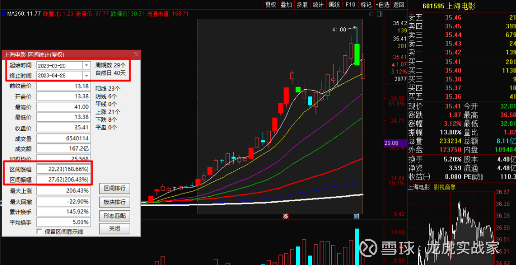Click the 平均换手 value 5.03%
Viewport: 516px width, 265px height.
[63, 222]
